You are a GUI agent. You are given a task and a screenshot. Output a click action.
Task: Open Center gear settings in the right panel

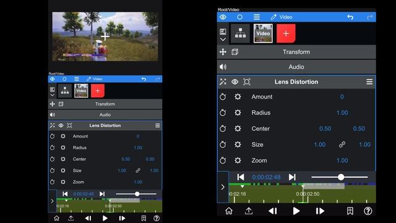pos(238,128)
